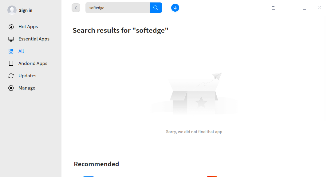
Task: Click the blue app thumbnail under Recommended
Action: [89, 176]
